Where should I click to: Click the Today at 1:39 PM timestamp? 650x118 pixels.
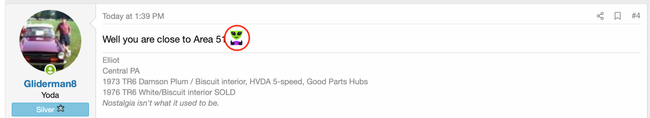click(133, 16)
